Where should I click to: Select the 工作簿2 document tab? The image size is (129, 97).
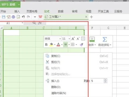[66, 17]
